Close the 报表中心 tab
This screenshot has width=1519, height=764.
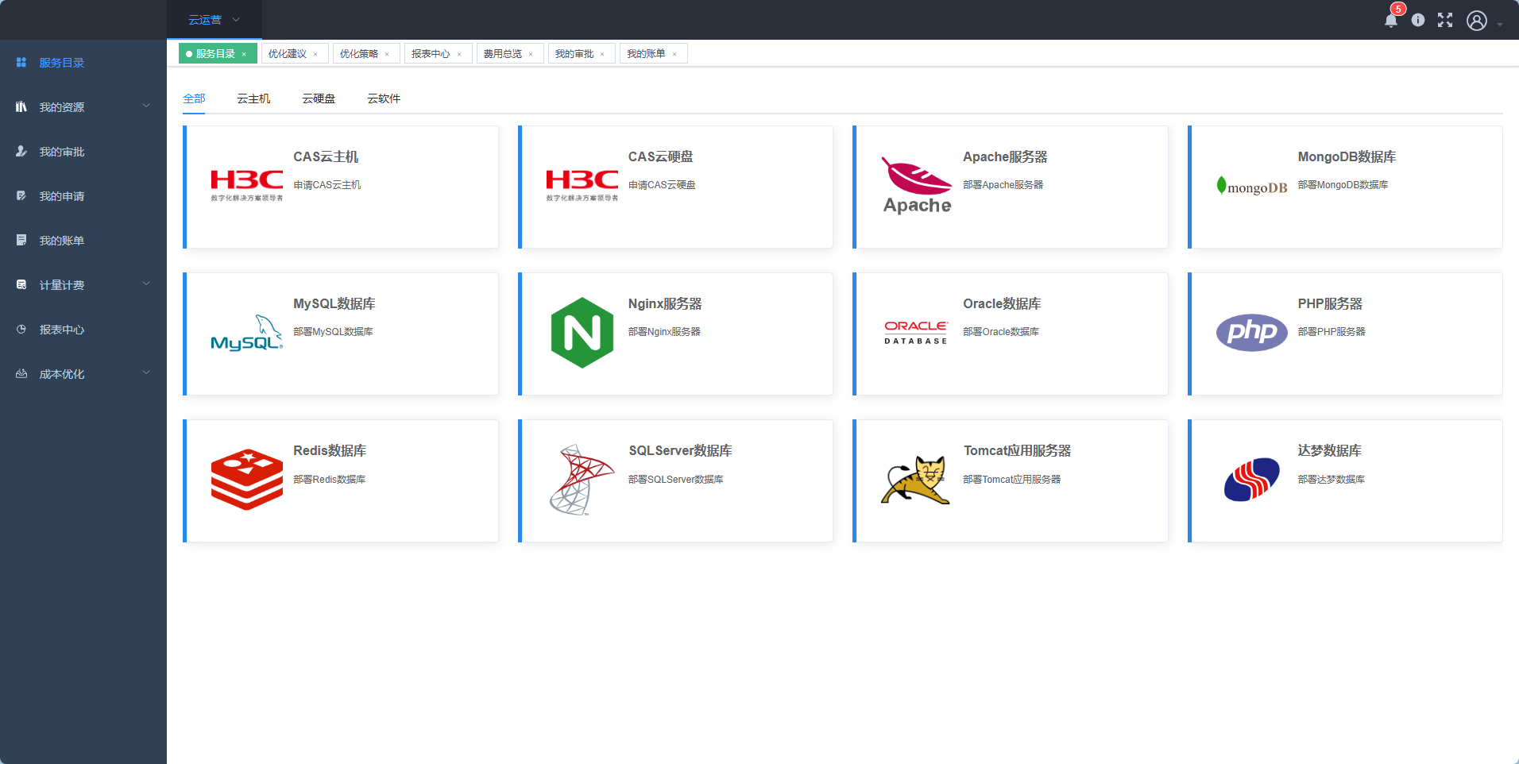pos(459,54)
